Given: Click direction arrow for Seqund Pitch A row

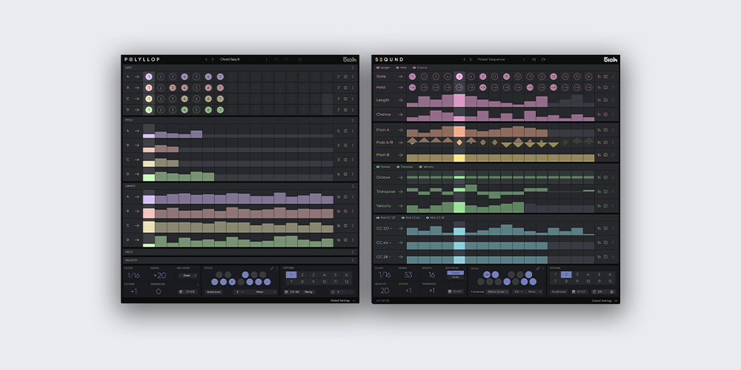Looking at the screenshot, I should point(400,130).
